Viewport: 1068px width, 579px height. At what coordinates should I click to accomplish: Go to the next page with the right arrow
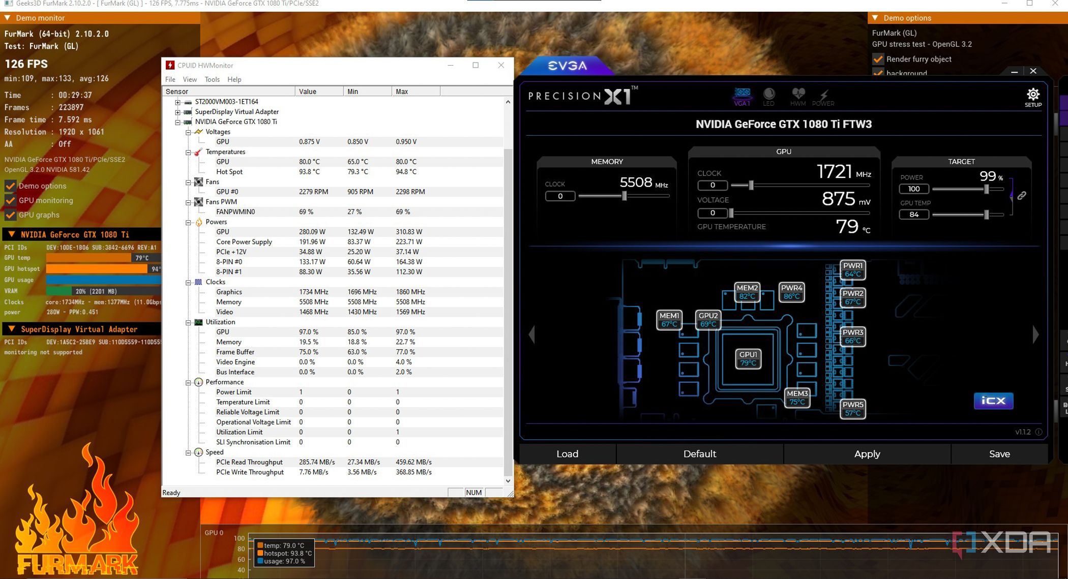point(1035,334)
